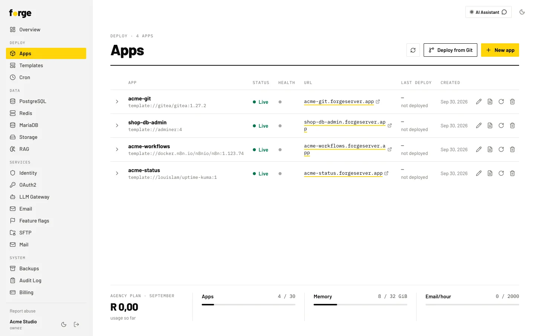Edit acme-workflows with pencil icon
Screen dimensions: 537x336
pos(479,149)
